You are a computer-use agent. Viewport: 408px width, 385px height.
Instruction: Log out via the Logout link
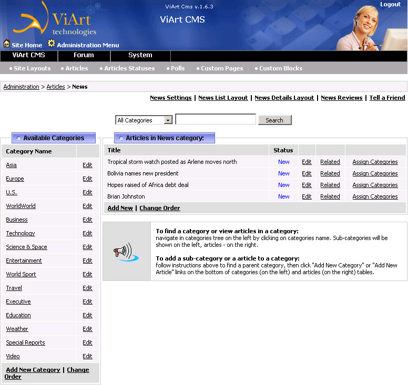(390, 4)
